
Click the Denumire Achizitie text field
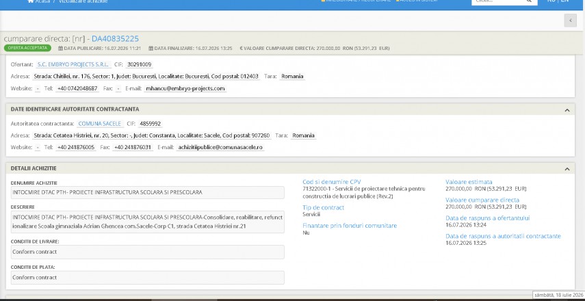pyautogui.click(x=147, y=192)
